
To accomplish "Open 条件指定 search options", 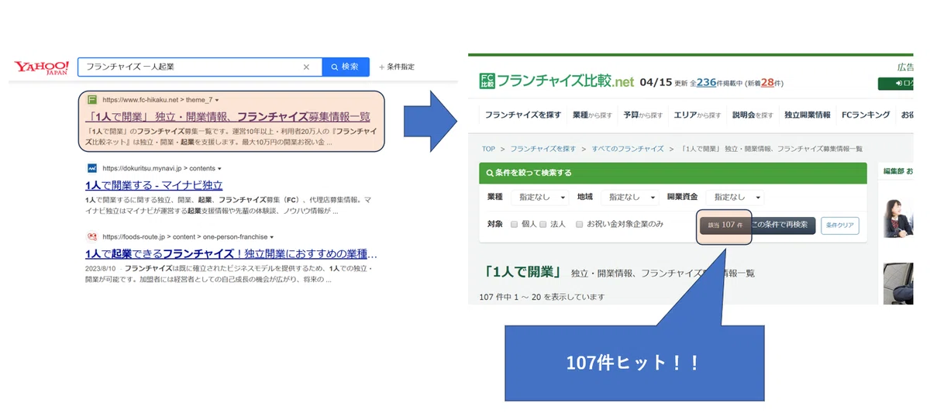I will click(396, 67).
